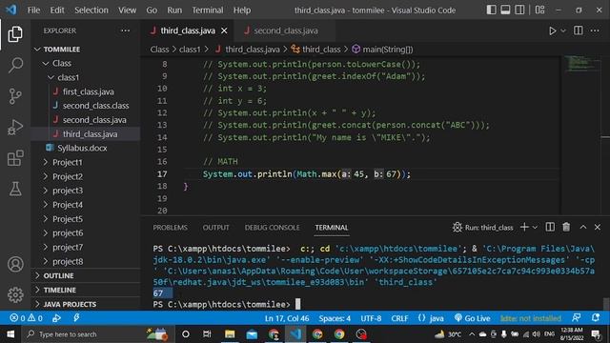Open the terminal launch profile dropdown
Screen dimensions: 610x343
[x=535, y=227]
